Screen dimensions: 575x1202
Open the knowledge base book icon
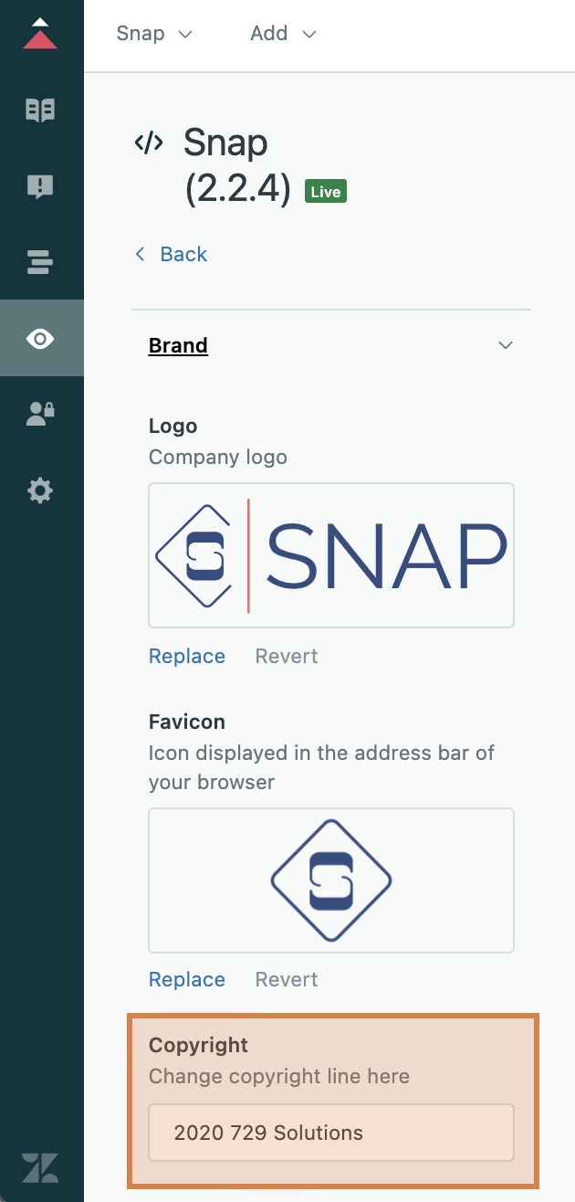click(41, 111)
